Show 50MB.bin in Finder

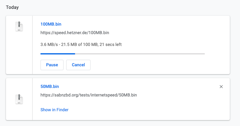click(x=54, y=110)
